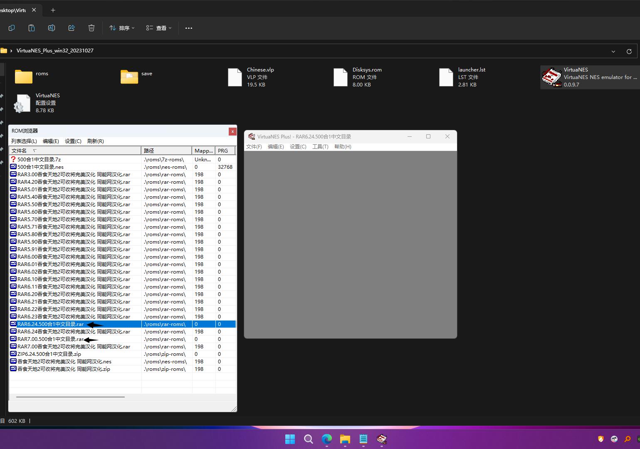This screenshot has height=449, width=640.
Task: Select the Chinese.vlp file
Action: pos(251,77)
